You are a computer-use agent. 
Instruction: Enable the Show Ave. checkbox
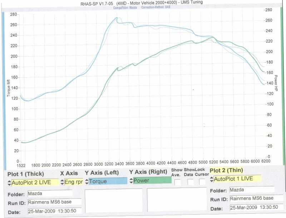click(177, 182)
